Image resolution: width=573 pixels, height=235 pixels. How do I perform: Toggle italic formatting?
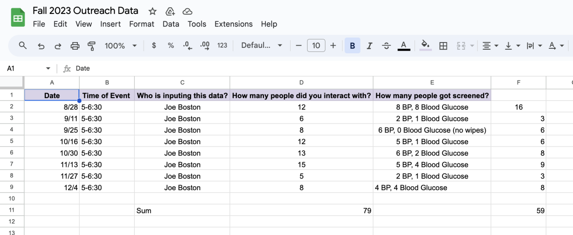(x=369, y=45)
